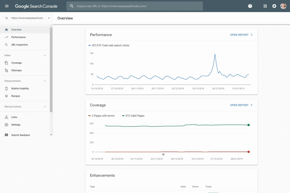Open the hamburger main menu
The width and height of the screenshot is (290, 193).
tap(7, 6)
